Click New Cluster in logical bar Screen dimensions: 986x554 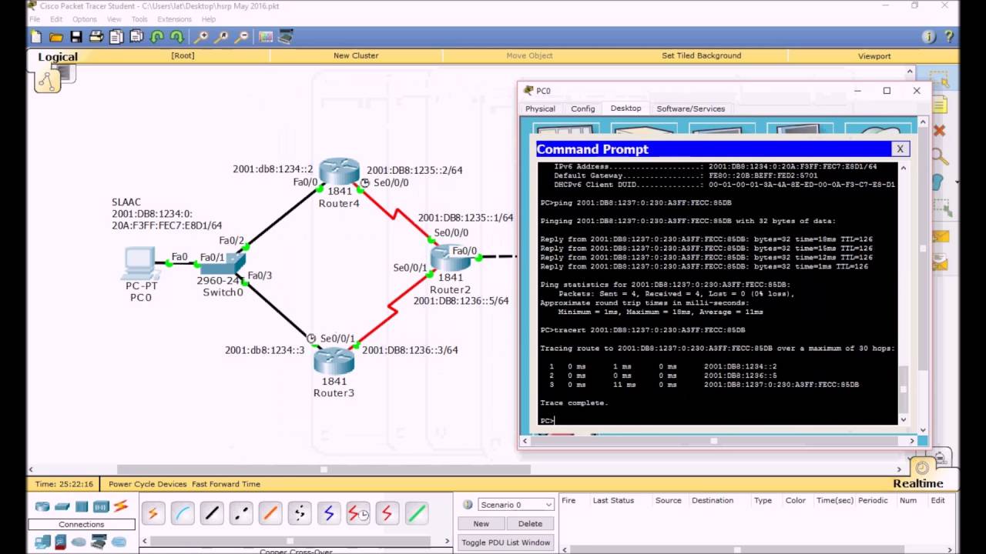click(x=356, y=55)
